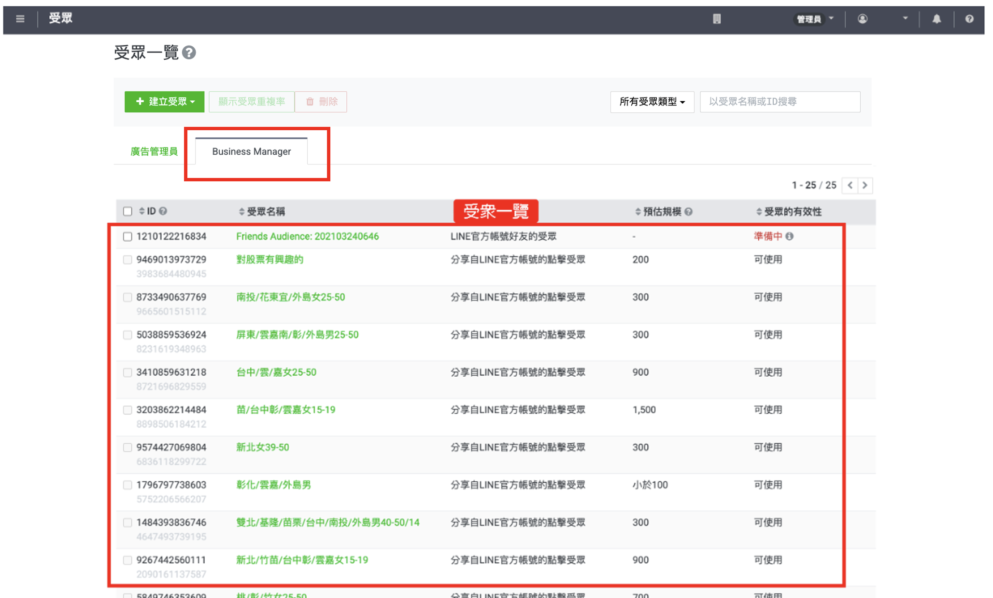Go to next page arrow

tap(865, 185)
